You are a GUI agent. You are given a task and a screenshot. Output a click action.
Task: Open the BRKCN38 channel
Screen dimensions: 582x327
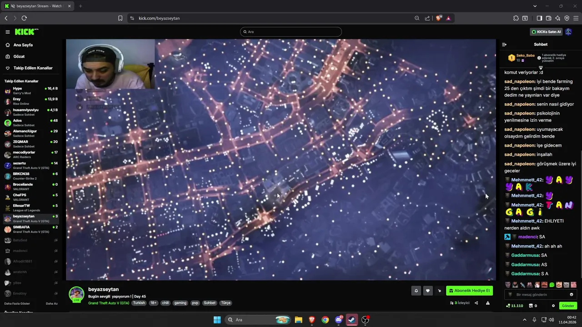[x=31, y=176]
